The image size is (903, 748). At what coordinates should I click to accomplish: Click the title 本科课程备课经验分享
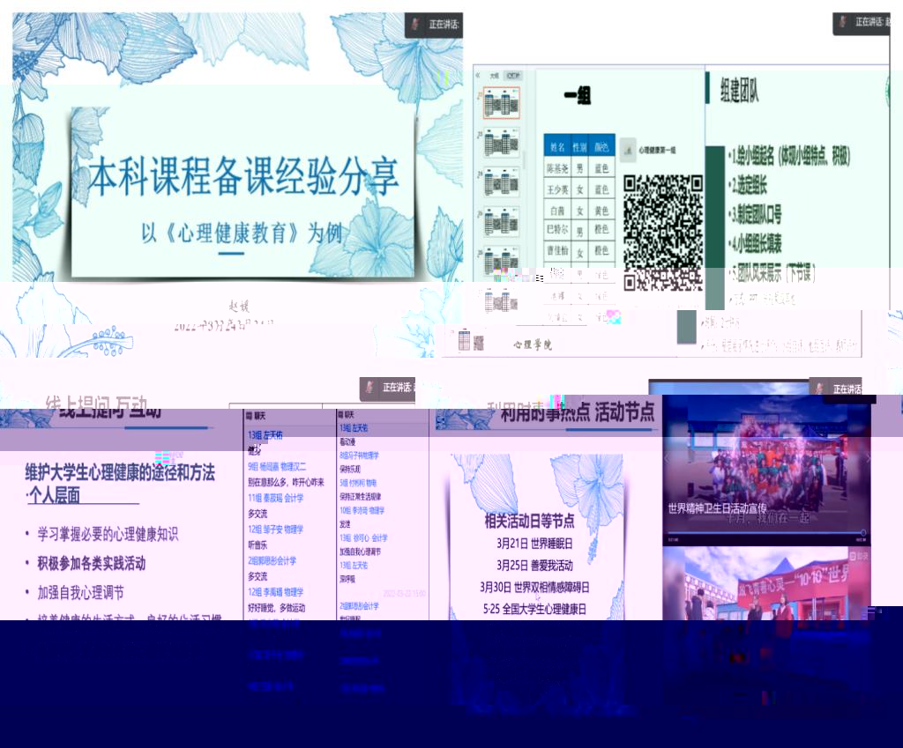pos(243,176)
